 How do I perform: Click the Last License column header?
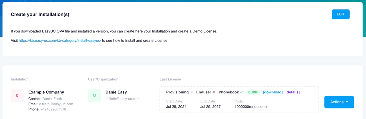click(170, 79)
